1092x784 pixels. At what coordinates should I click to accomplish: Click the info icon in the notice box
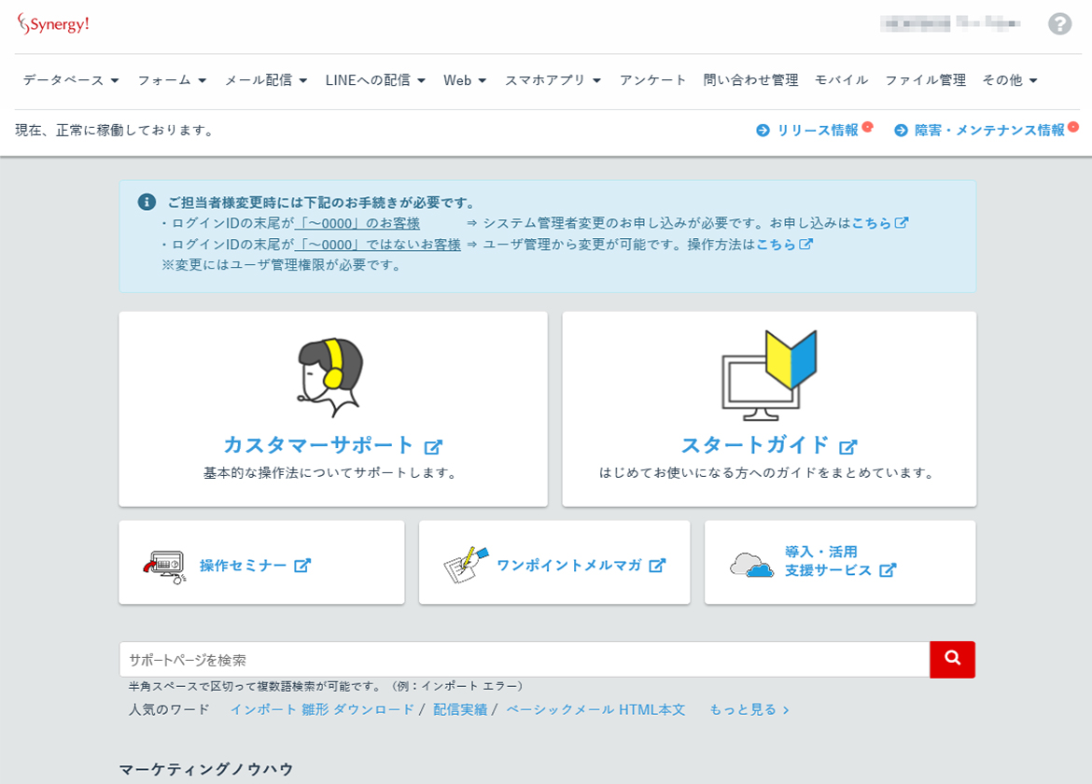point(147,202)
